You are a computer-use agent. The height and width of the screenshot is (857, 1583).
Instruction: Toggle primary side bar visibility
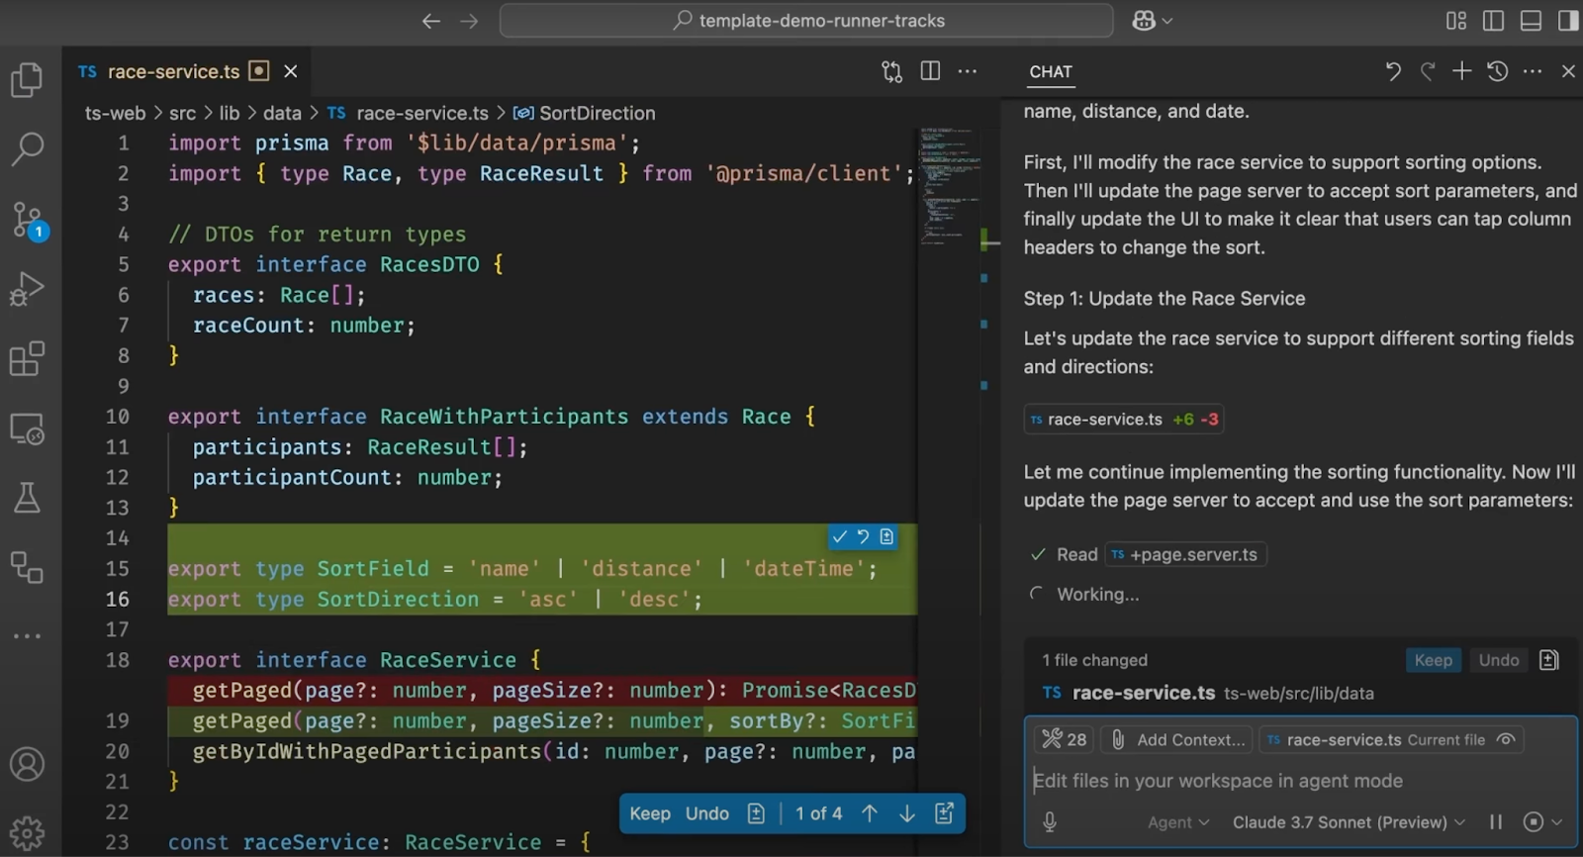(1494, 21)
